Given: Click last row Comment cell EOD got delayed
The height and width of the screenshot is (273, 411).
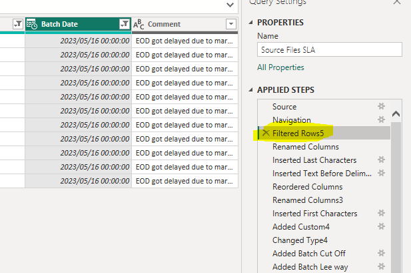Looking at the screenshot, I should (x=185, y=181).
